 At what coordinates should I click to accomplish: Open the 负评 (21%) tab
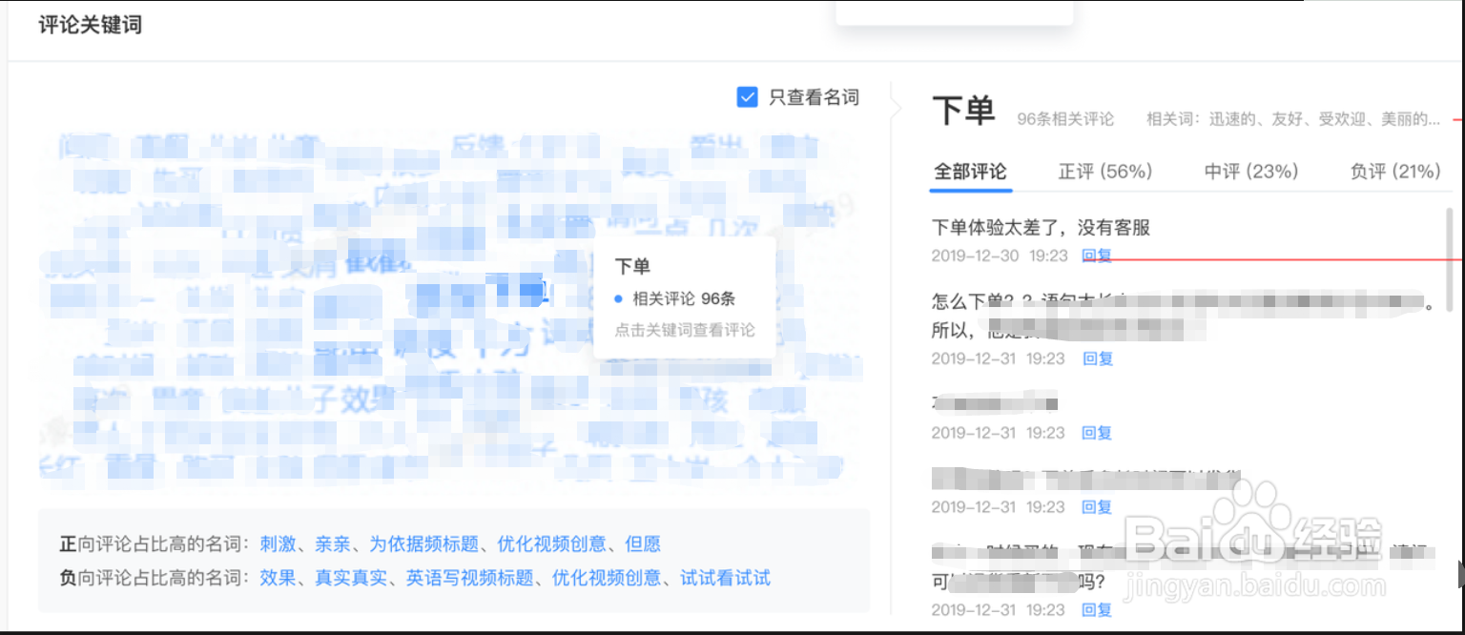click(1395, 172)
